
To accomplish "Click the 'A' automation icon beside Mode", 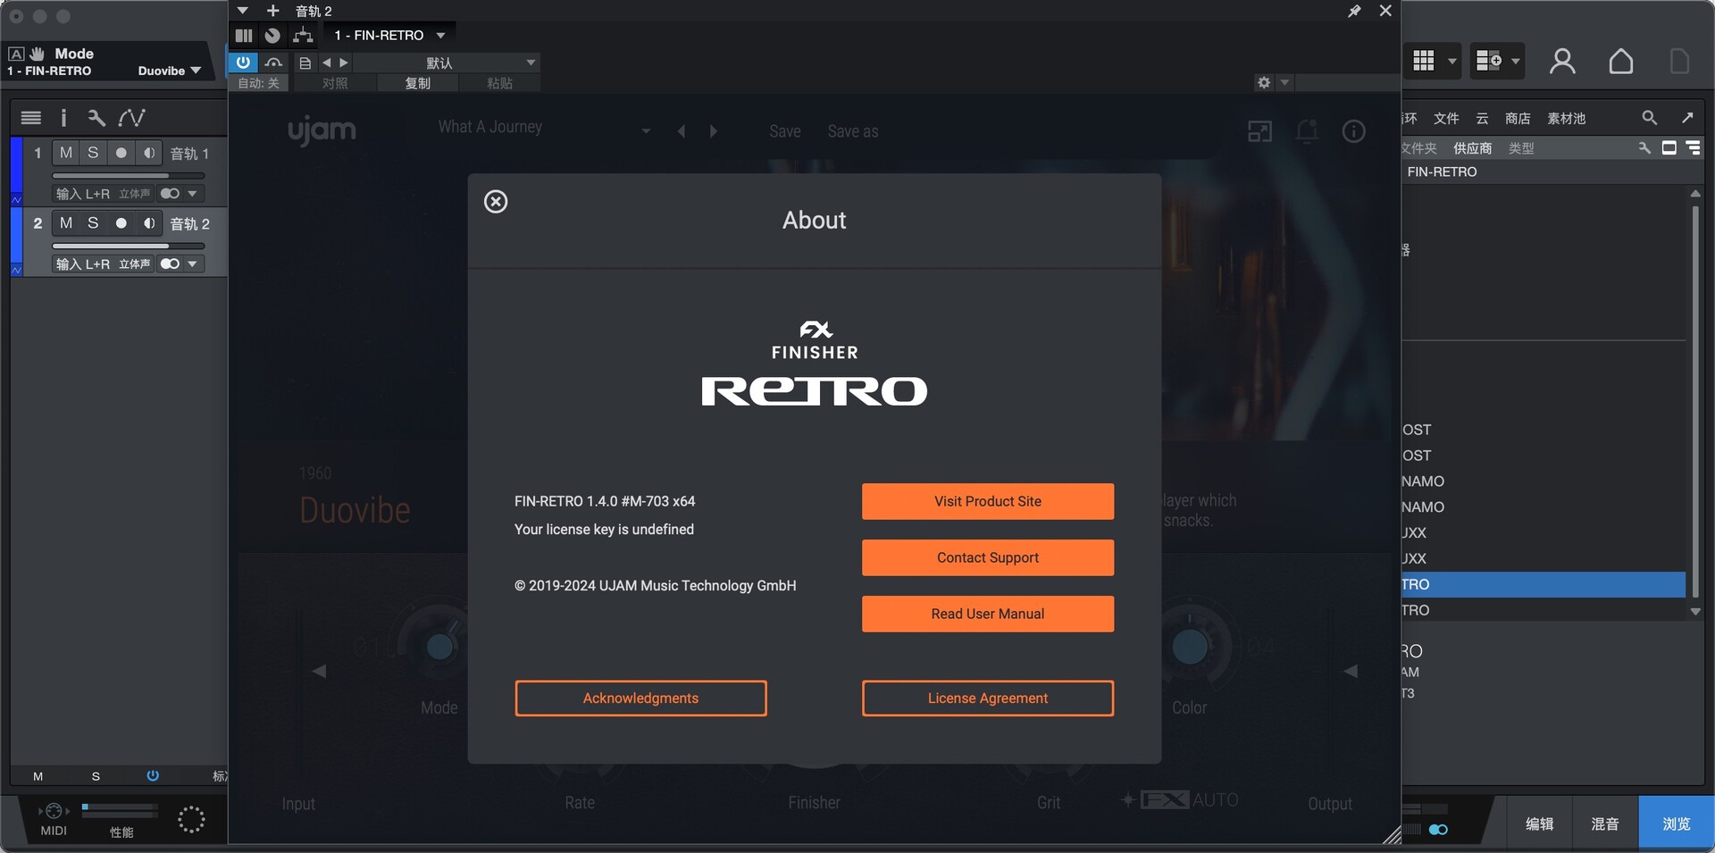I will 16,54.
